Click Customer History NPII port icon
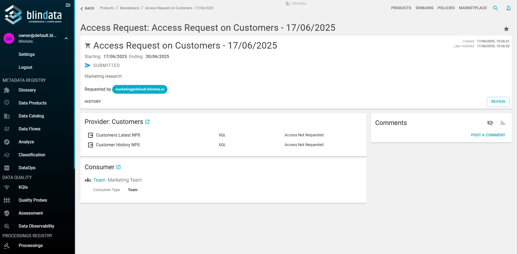The height and width of the screenshot is (254, 518). [91, 145]
